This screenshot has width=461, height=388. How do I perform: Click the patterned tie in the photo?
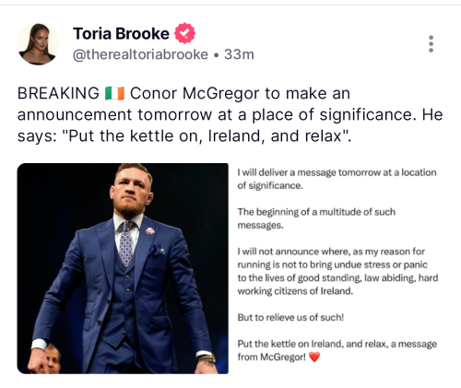tap(126, 242)
